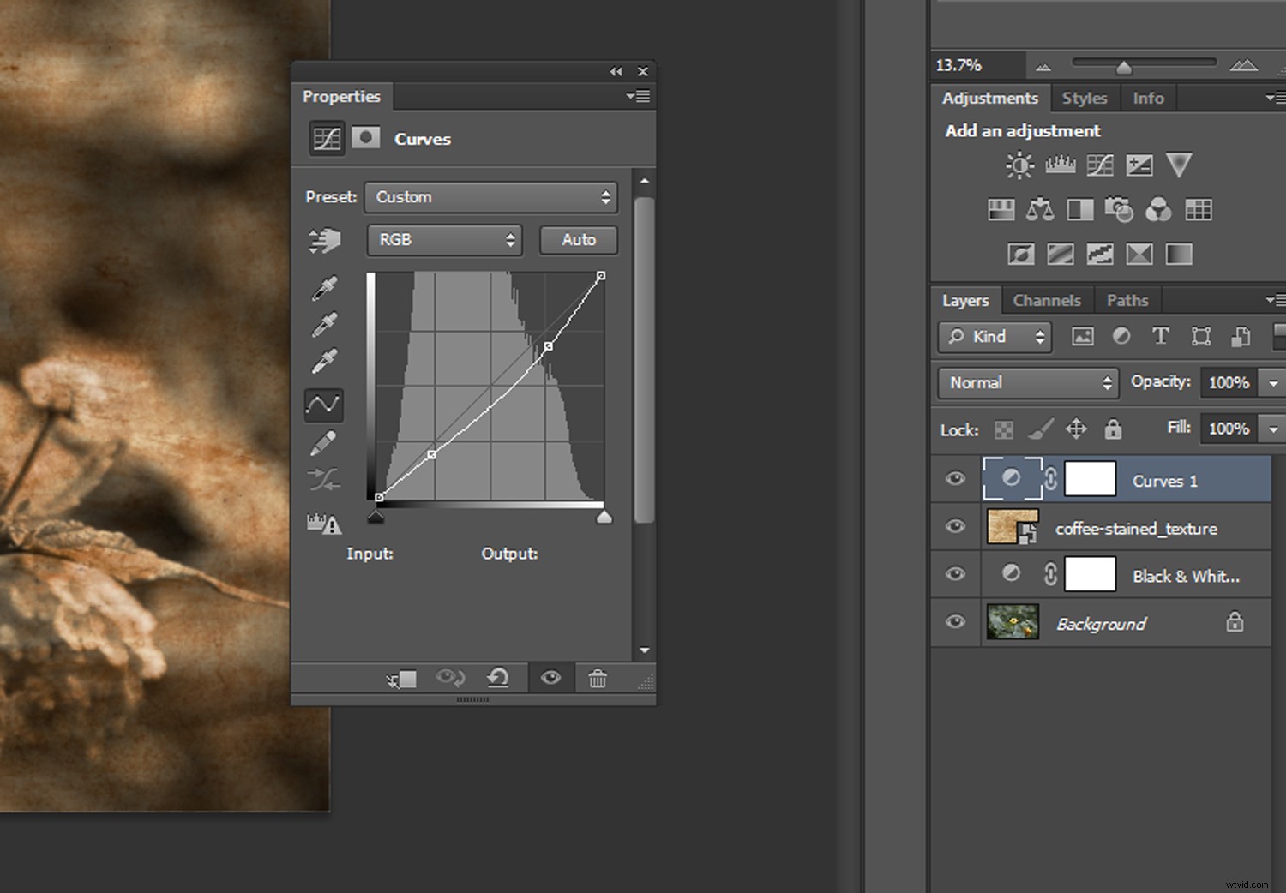Delete the adjustment using the trash icon
Viewport: 1286px width, 893px height.
tap(598, 678)
